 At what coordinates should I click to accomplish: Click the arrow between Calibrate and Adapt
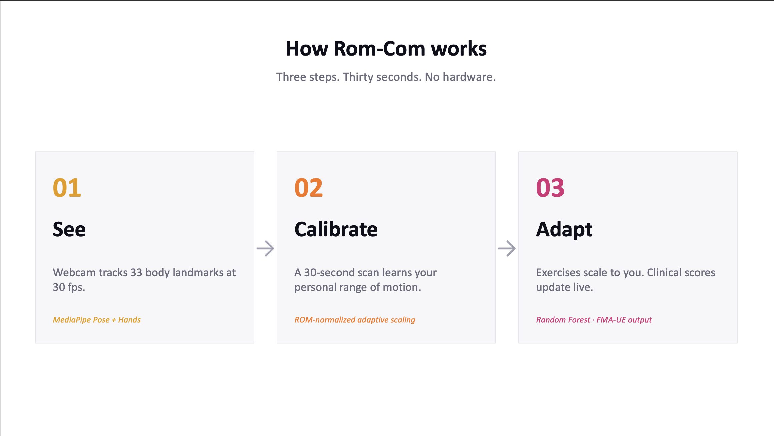(x=507, y=248)
